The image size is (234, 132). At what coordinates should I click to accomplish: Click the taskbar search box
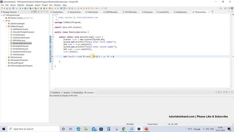34,129
